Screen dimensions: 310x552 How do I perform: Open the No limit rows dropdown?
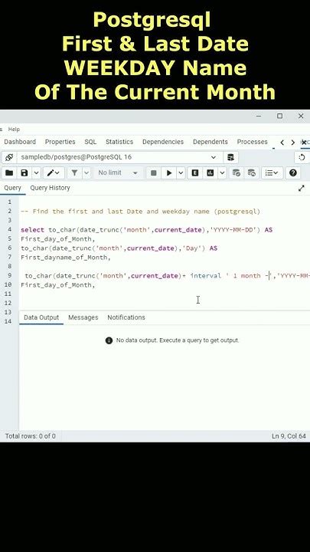[x=118, y=172]
